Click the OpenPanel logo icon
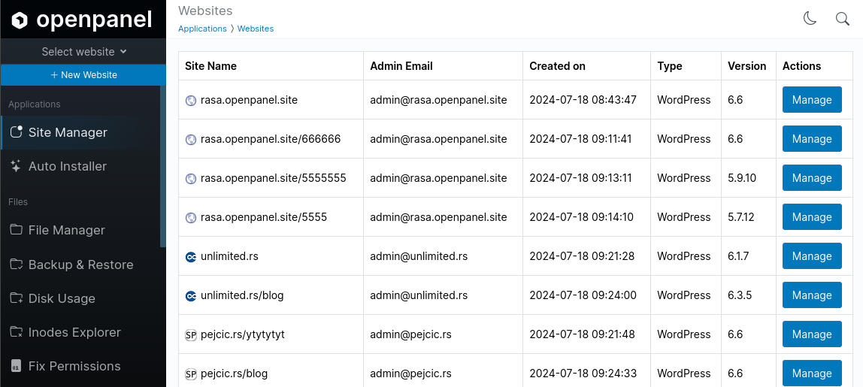 coord(20,20)
